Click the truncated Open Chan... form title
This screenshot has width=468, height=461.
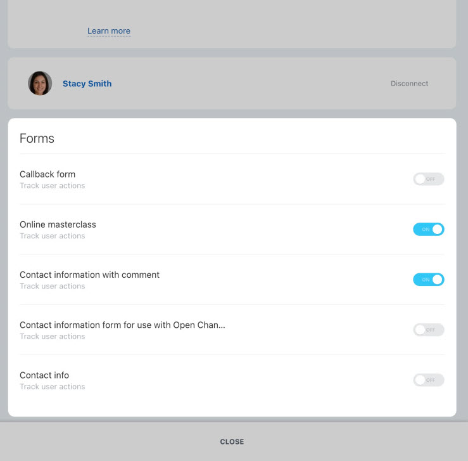tap(122, 325)
